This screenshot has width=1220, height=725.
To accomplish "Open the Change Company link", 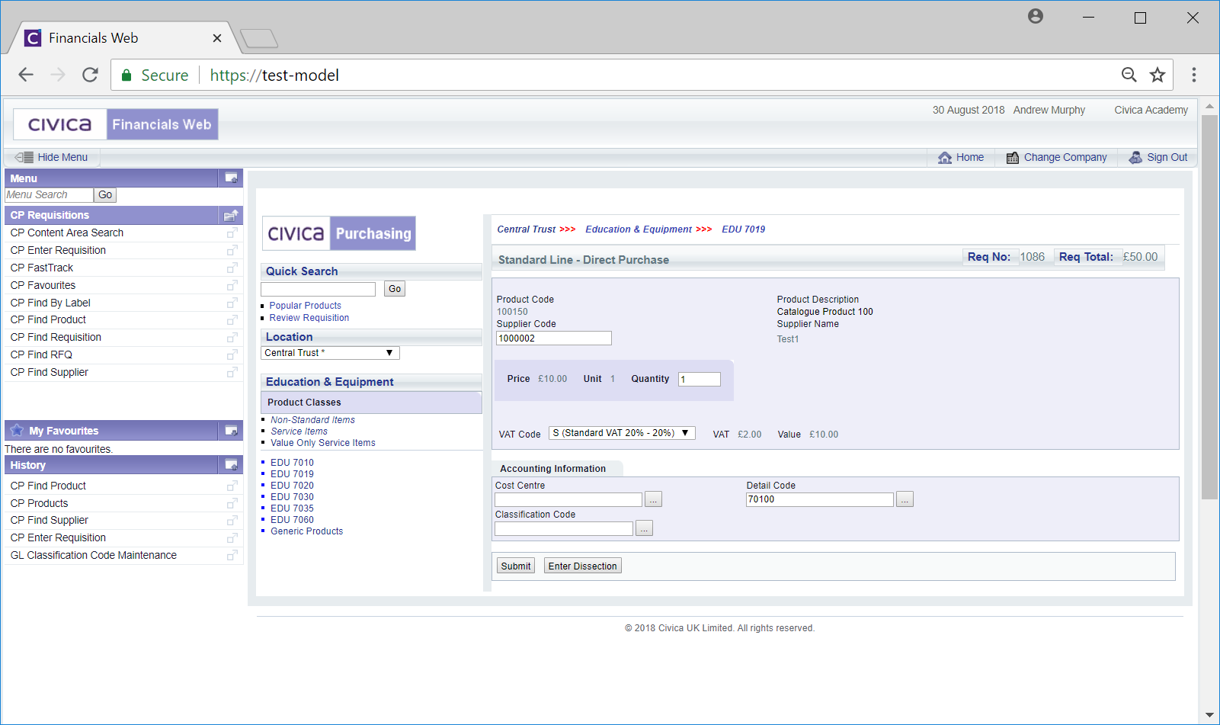I will coord(1065,157).
